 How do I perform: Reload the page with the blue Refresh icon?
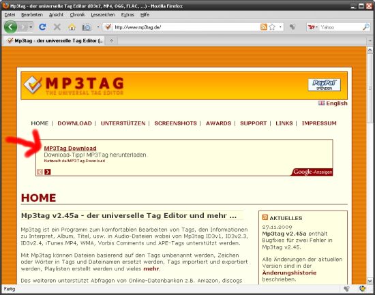[42, 27]
